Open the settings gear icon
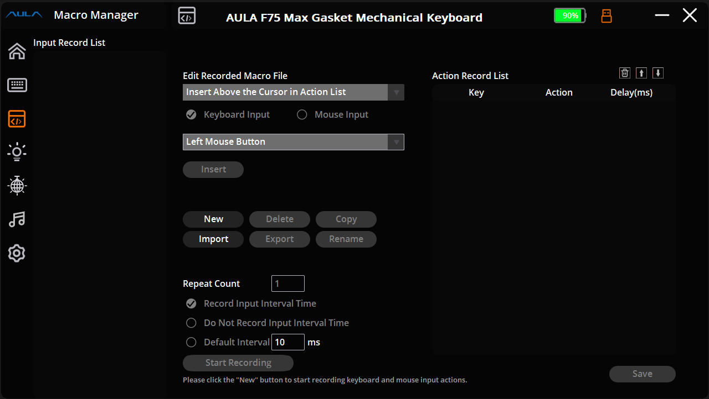This screenshot has height=399, width=709. 17,254
